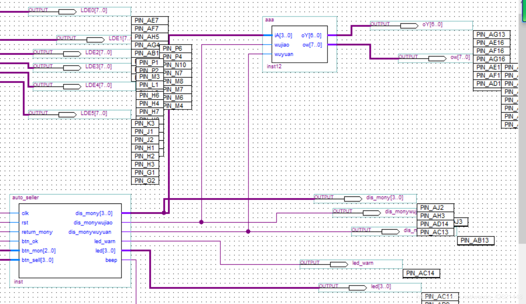Image resolution: width=526 pixels, height=304 pixels.
Task: Select the led_warn output pin symbol
Action: click(x=339, y=264)
